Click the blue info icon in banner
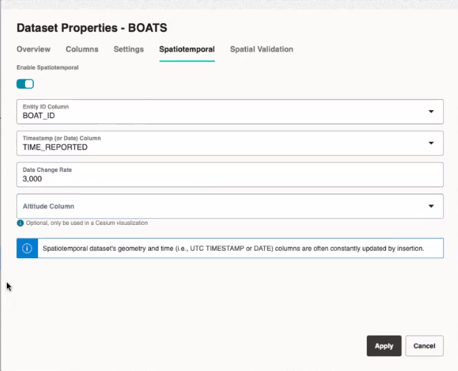The image size is (458, 371). [27, 248]
